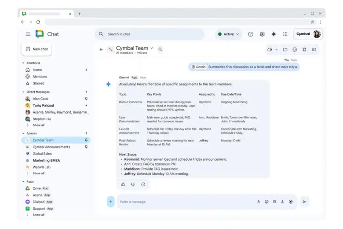Close the current browser tab
Viewport: 343px width, 229px height.
70,14
